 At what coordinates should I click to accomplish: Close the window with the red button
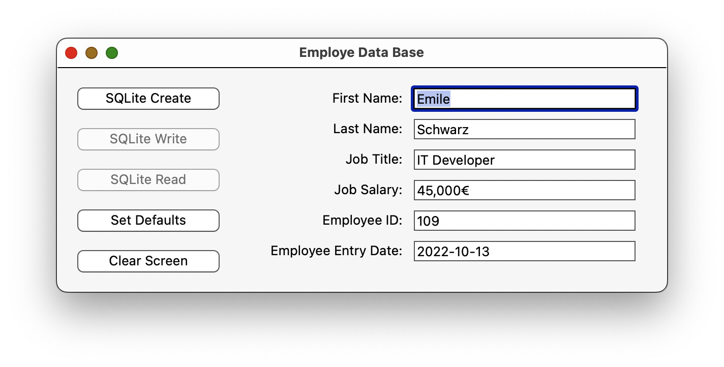(71, 53)
